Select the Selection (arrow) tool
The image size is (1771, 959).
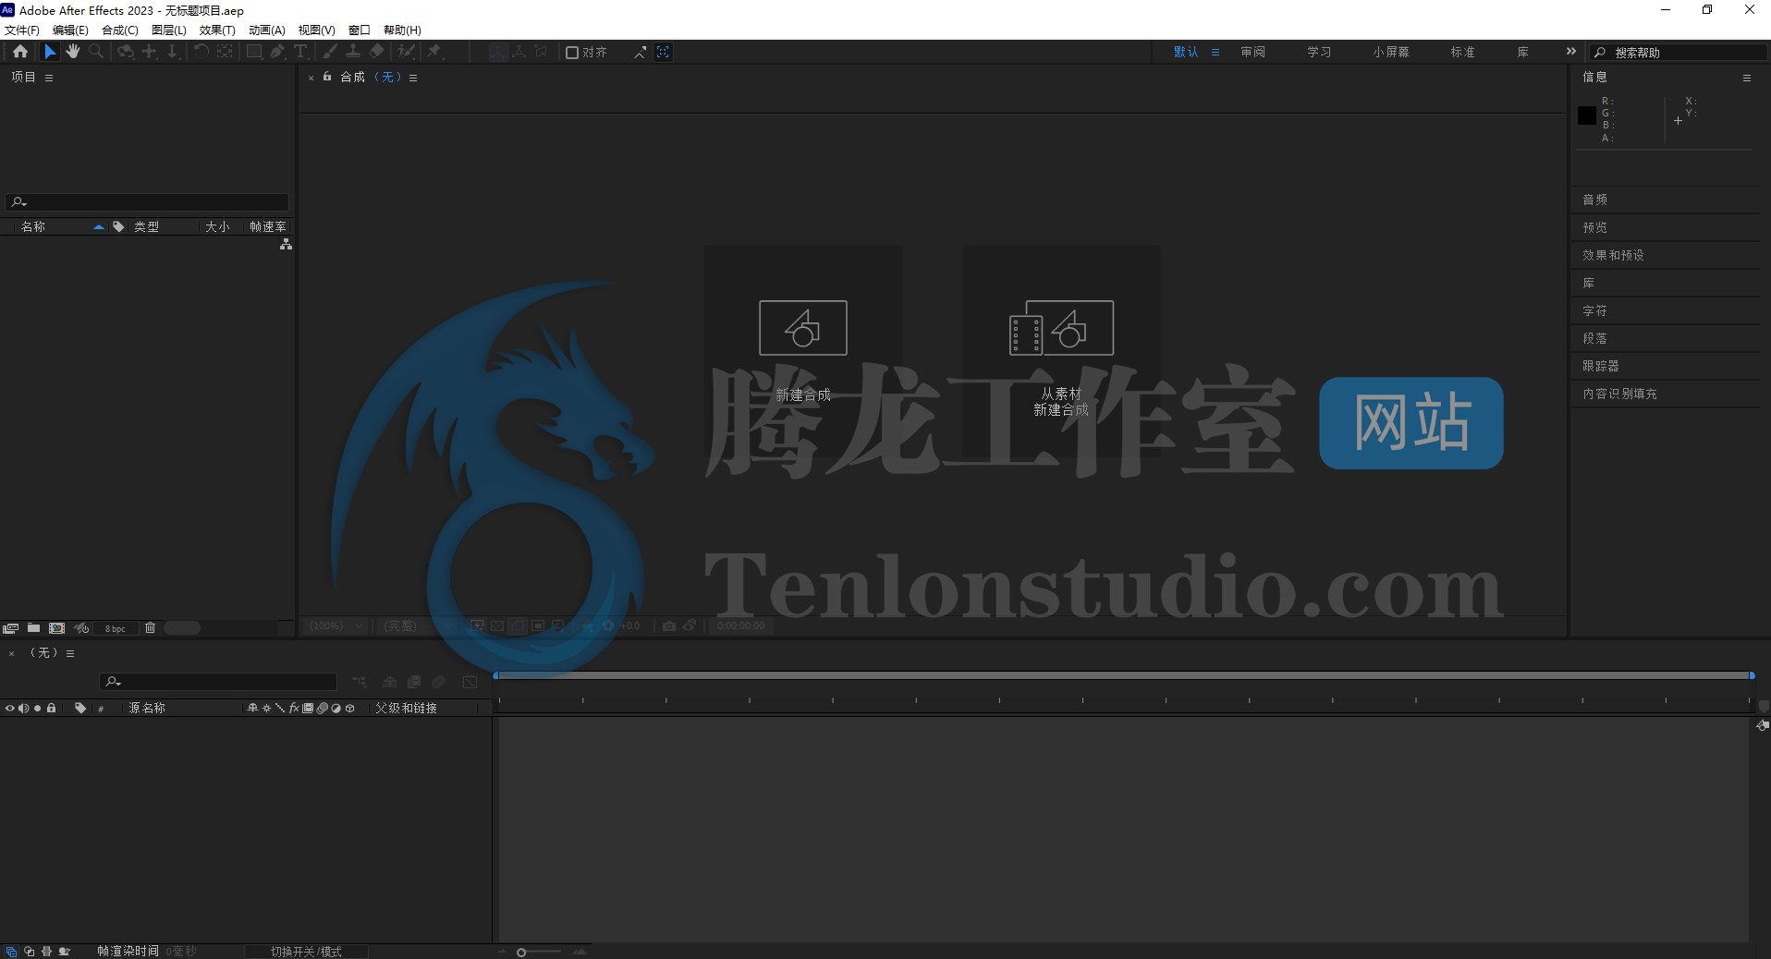[x=50, y=52]
